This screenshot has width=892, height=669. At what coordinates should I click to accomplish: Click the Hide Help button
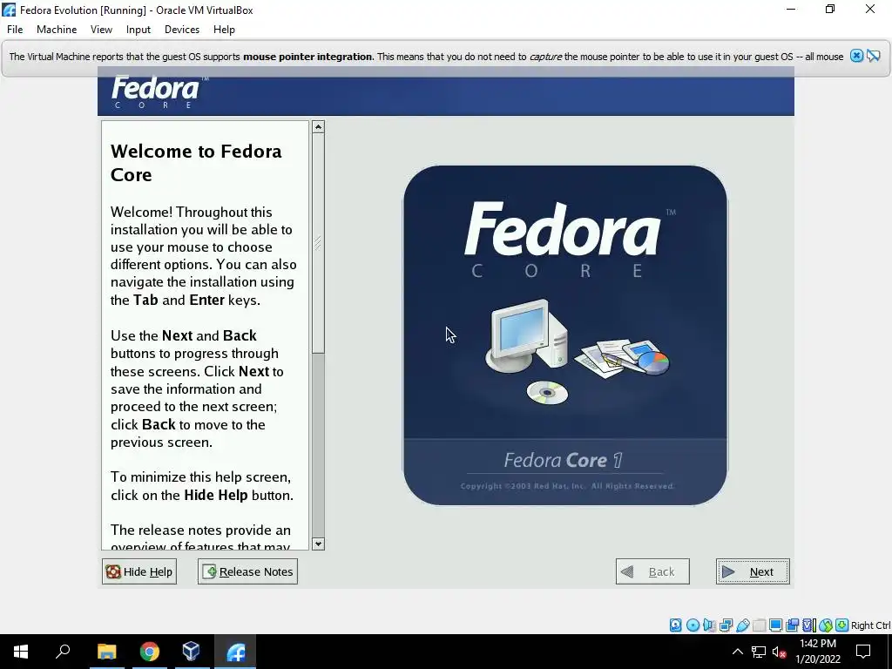139,571
